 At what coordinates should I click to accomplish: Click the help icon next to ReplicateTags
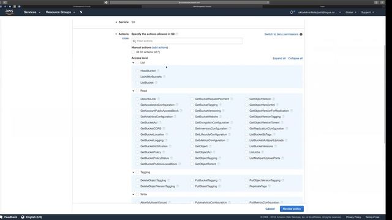269,186
